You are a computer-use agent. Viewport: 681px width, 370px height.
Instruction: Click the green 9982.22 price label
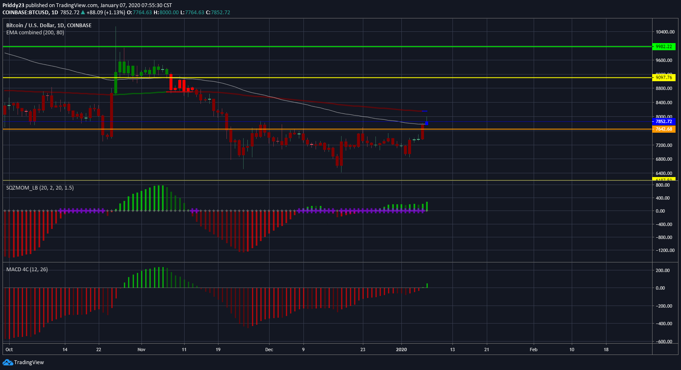664,46
